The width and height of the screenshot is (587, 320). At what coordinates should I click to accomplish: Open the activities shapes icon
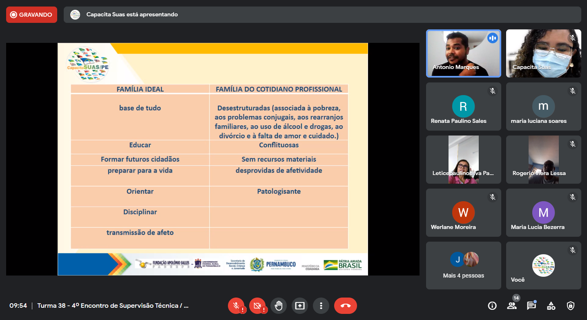pos(551,306)
